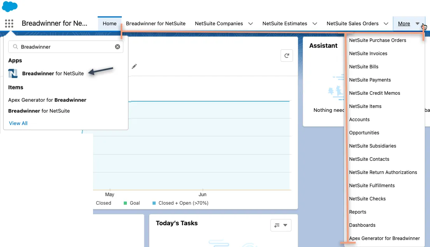The width and height of the screenshot is (430, 247).
Task: Open Breadwinner for NetSuite app icon
Action: 13,73
